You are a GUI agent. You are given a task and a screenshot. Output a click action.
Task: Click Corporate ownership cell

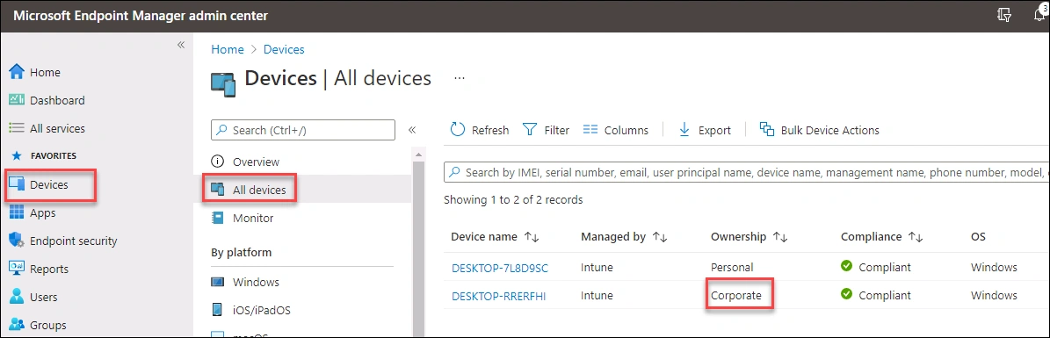tap(736, 296)
